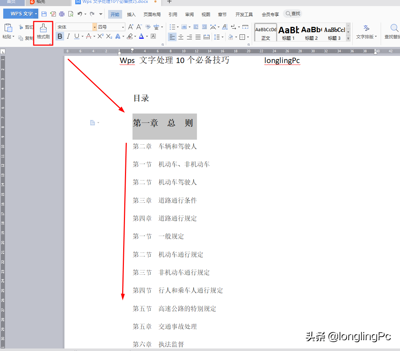Click the paragraph shading fill bucket
Viewport: 400px width, 351px height.
[x=231, y=37]
